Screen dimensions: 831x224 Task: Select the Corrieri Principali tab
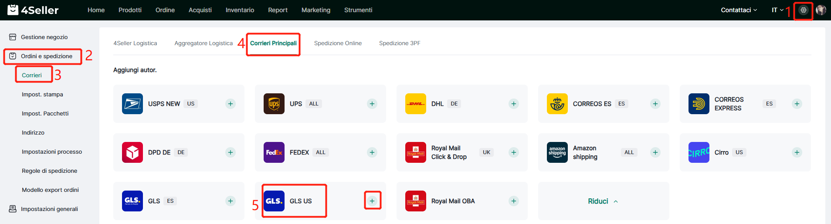(273, 43)
